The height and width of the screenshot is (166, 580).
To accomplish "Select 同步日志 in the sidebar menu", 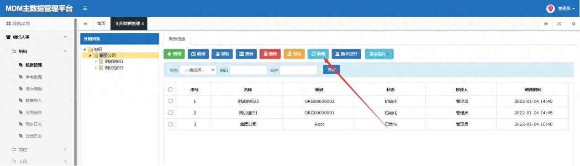I will [x=33, y=124].
